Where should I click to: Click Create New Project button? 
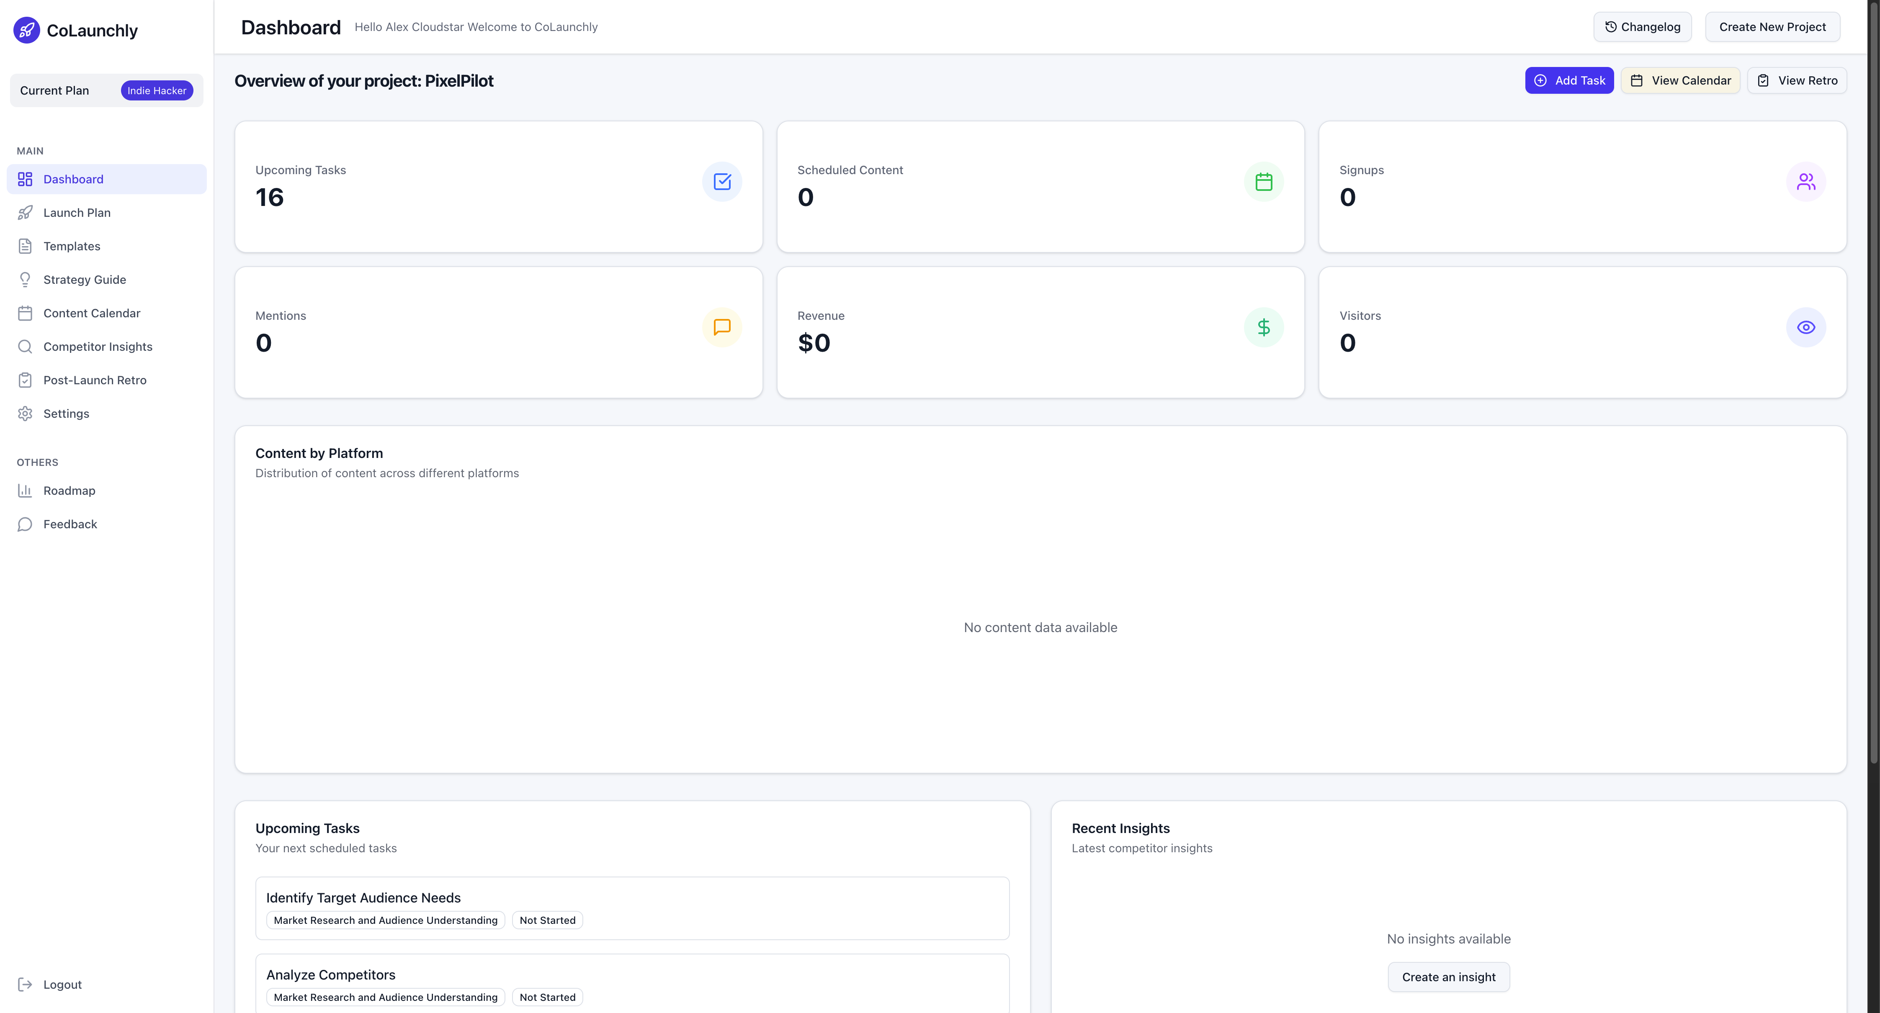pyautogui.click(x=1772, y=27)
